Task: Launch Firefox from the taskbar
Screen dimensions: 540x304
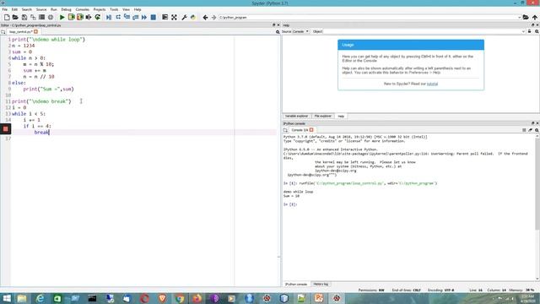Action: (197, 298)
